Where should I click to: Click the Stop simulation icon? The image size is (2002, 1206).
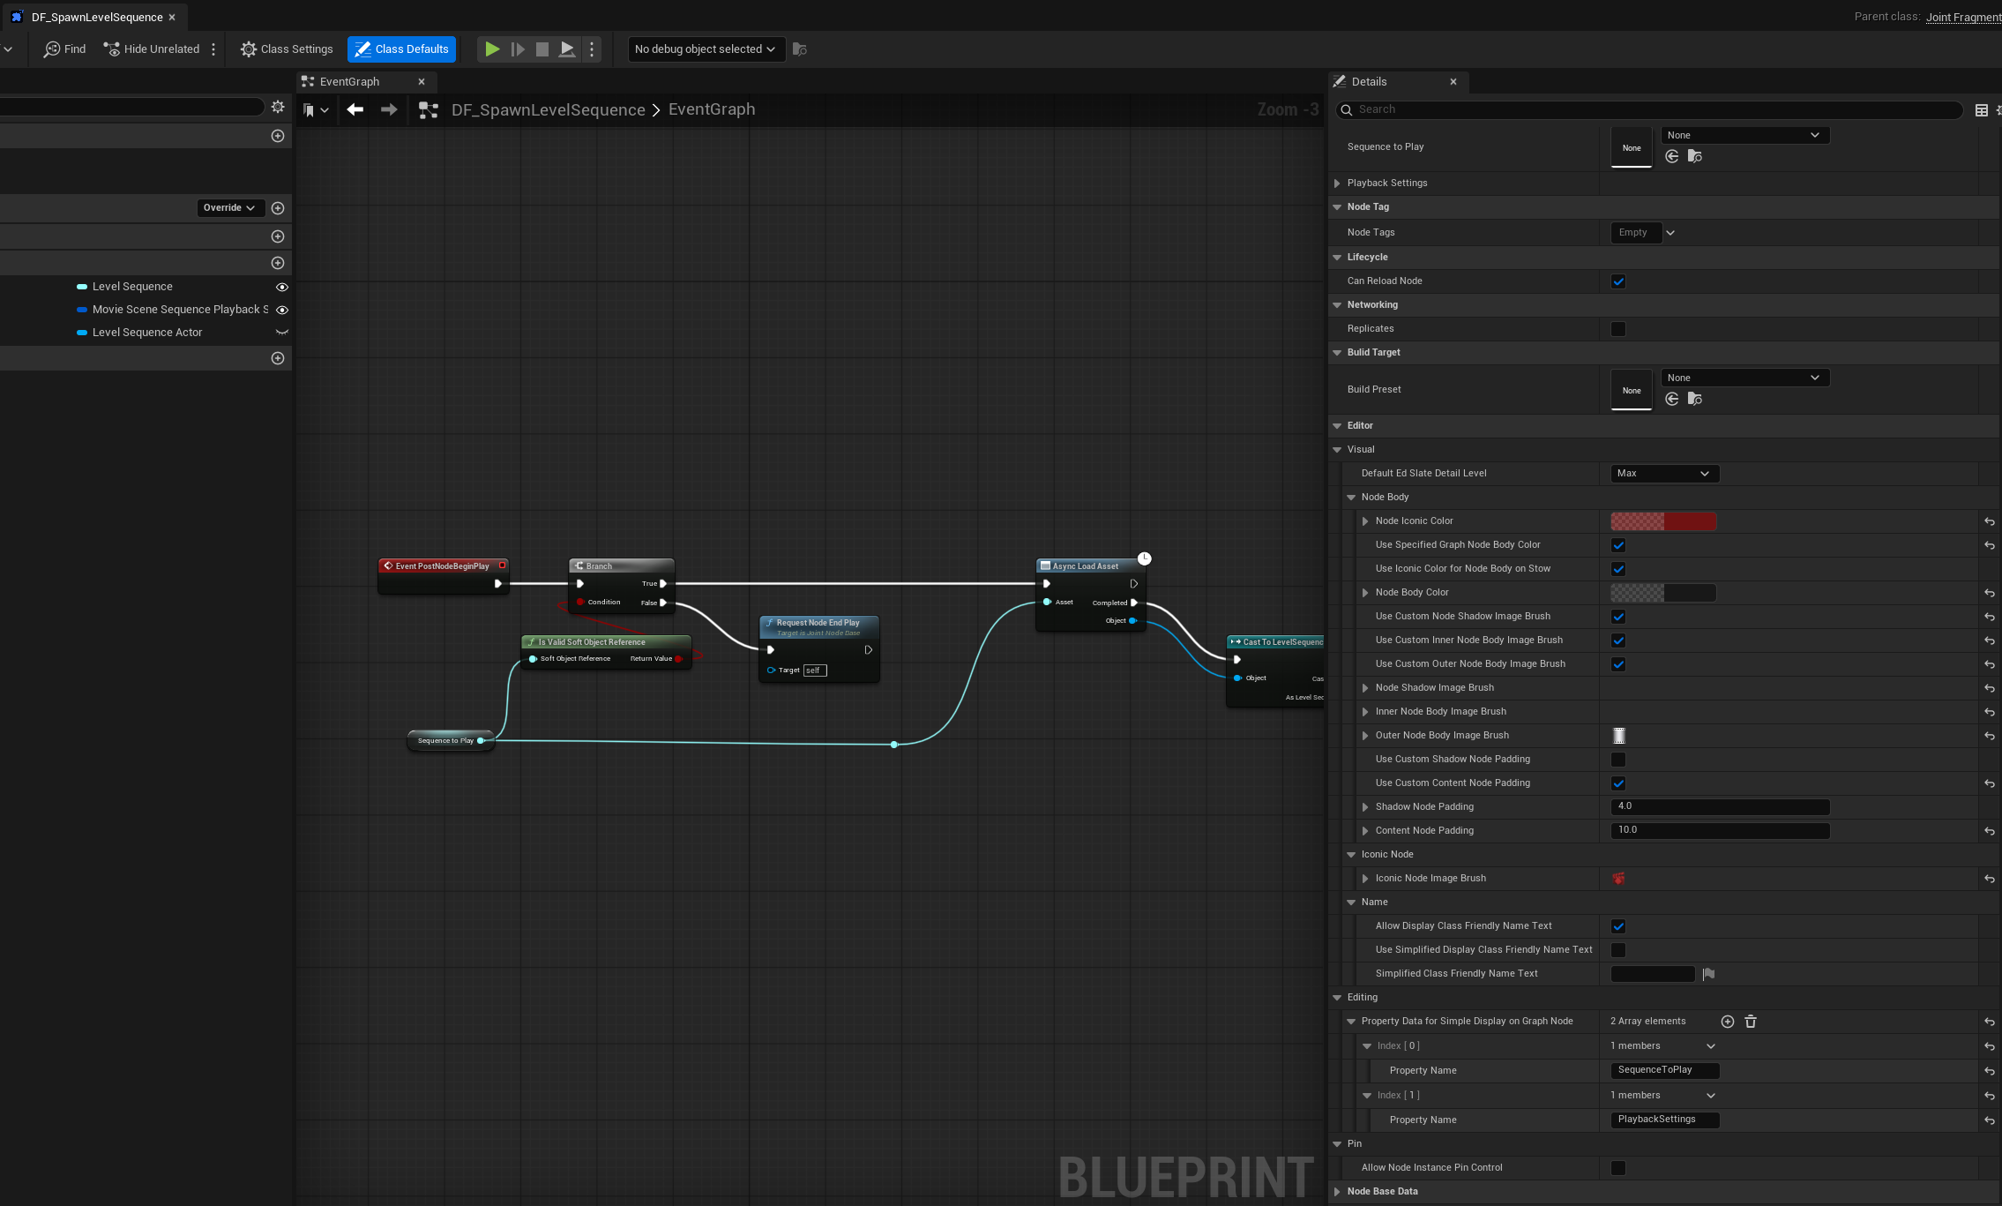coord(542,49)
